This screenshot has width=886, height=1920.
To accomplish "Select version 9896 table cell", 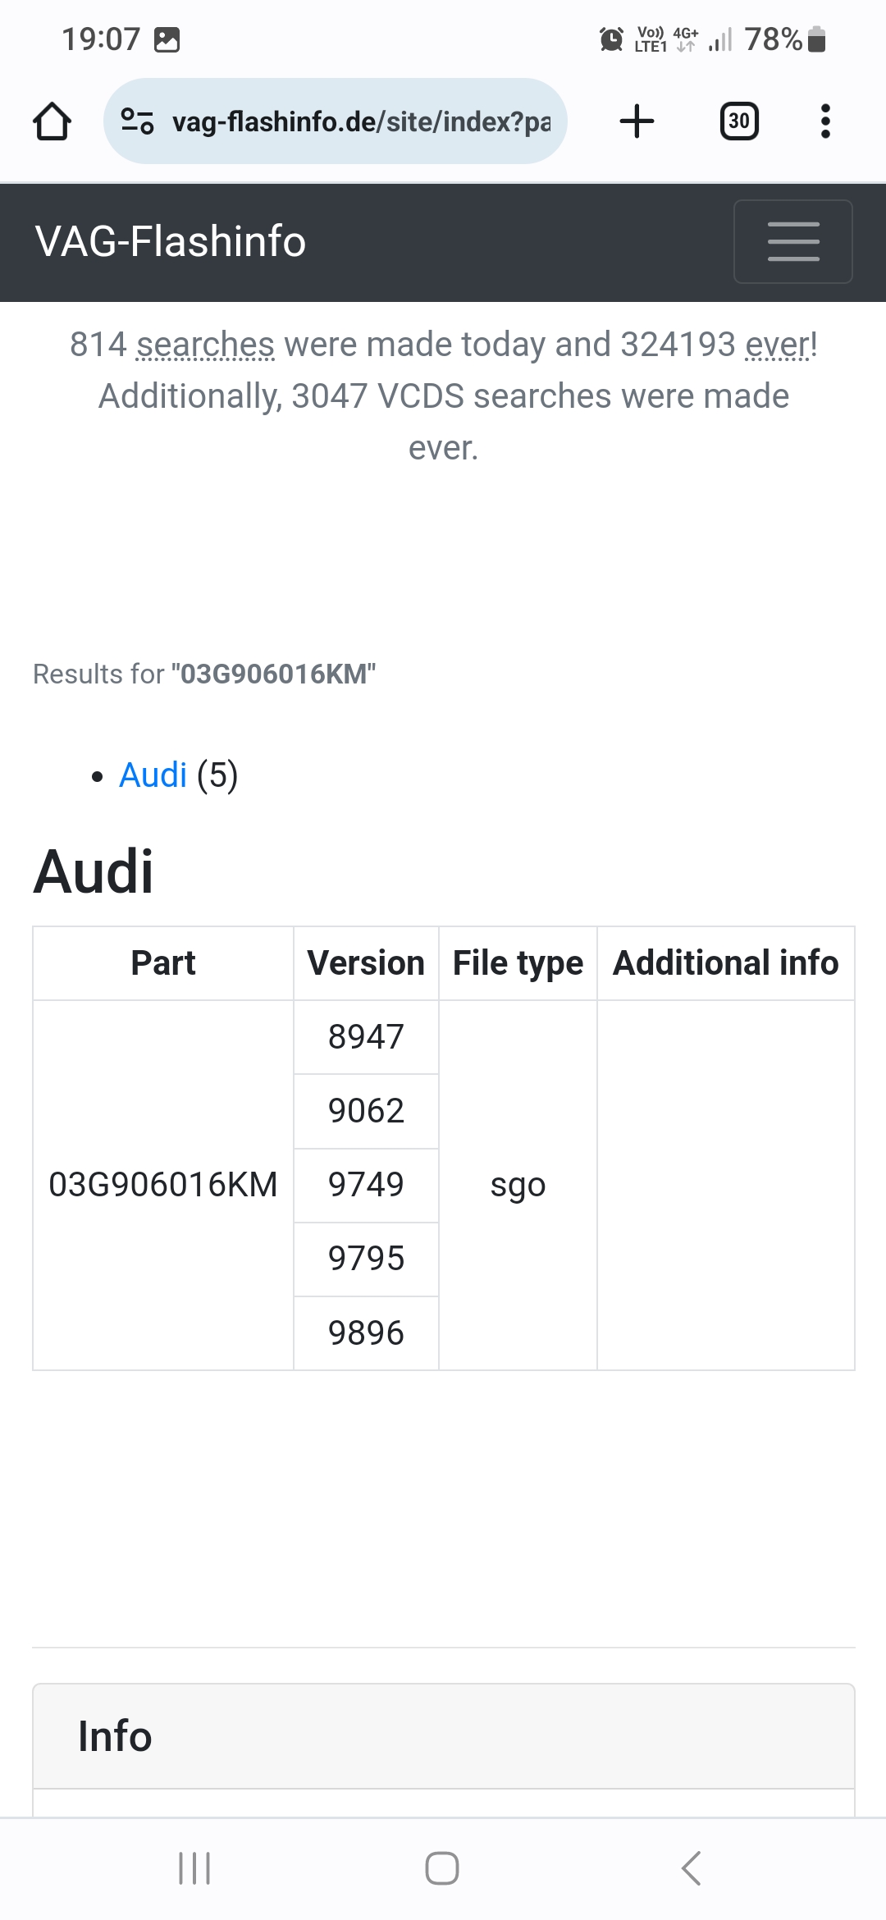I will point(366,1333).
